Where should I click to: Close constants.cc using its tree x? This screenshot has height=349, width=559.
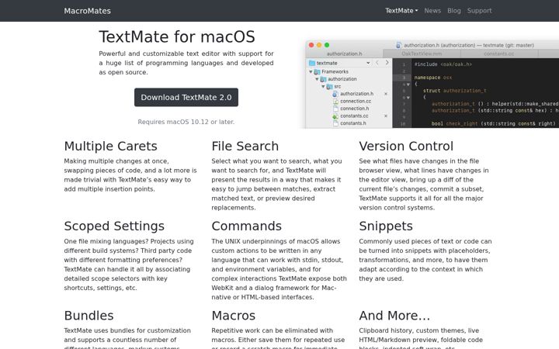(x=386, y=116)
